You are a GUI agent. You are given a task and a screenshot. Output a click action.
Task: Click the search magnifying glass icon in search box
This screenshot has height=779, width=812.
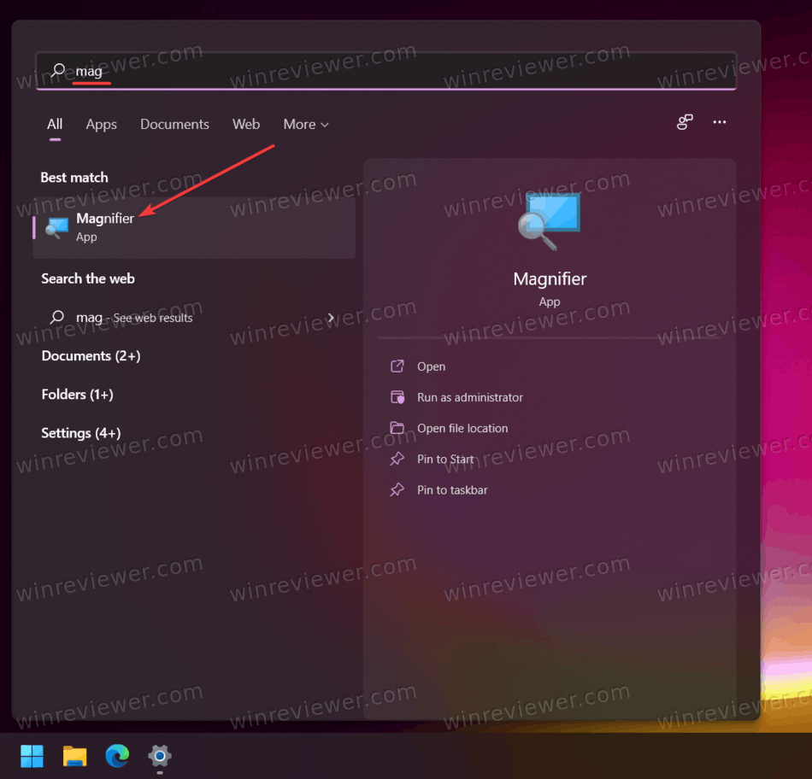pos(57,70)
